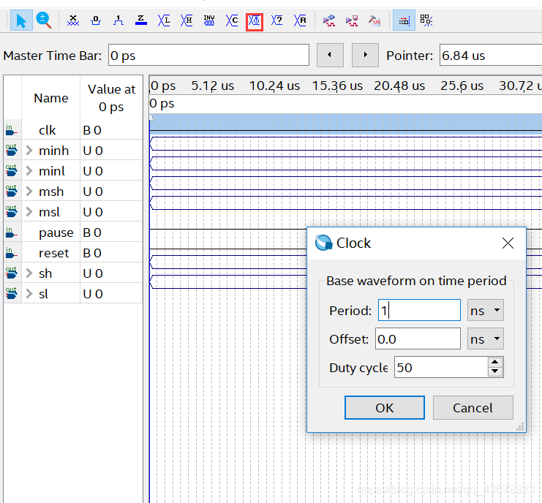Run Functional Simulation icon
Image resolution: width=542 pixels, height=503 pixels.
click(329, 20)
